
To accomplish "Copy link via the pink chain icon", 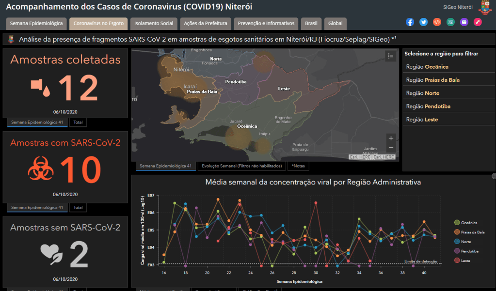I will coord(478,22).
